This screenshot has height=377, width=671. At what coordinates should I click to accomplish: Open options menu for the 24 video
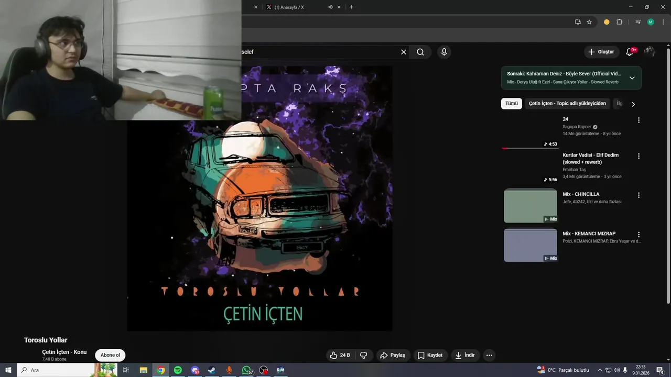pos(638,120)
